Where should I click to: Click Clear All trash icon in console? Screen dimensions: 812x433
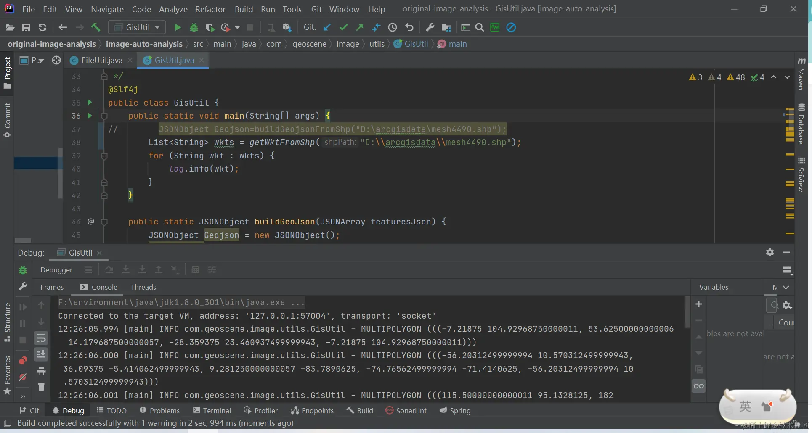pos(41,387)
